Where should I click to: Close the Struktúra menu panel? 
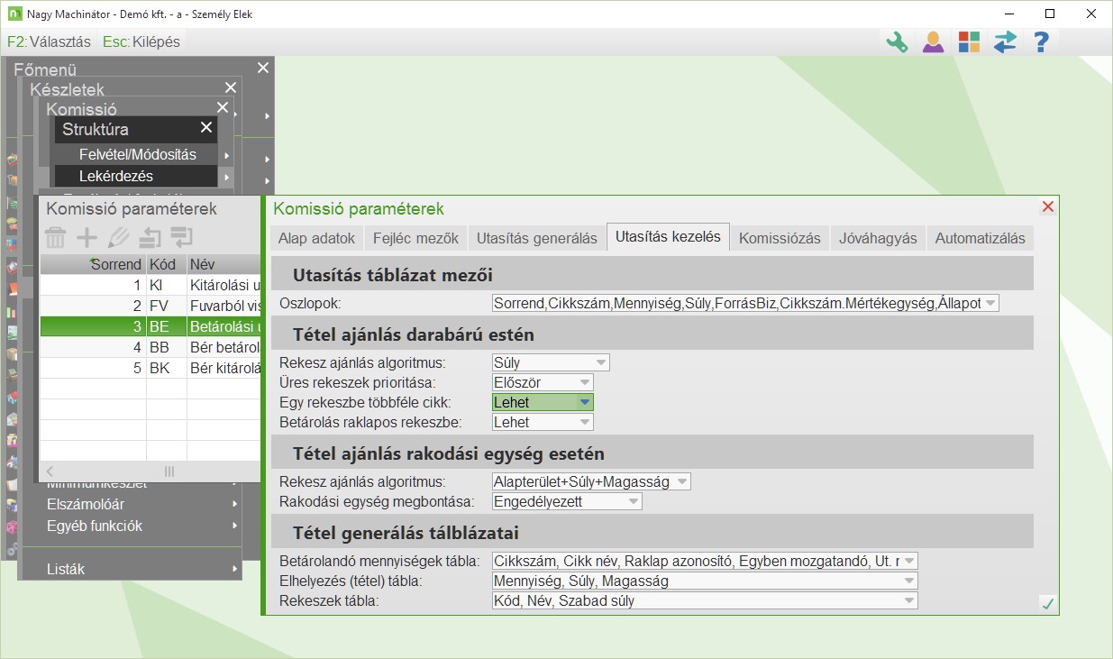(x=206, y=128)
